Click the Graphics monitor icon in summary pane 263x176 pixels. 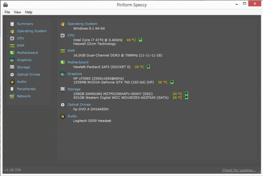click(x=63, y=74)
